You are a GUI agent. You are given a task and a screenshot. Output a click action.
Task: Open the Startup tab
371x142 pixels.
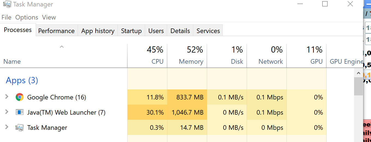[x=131, y=31]
